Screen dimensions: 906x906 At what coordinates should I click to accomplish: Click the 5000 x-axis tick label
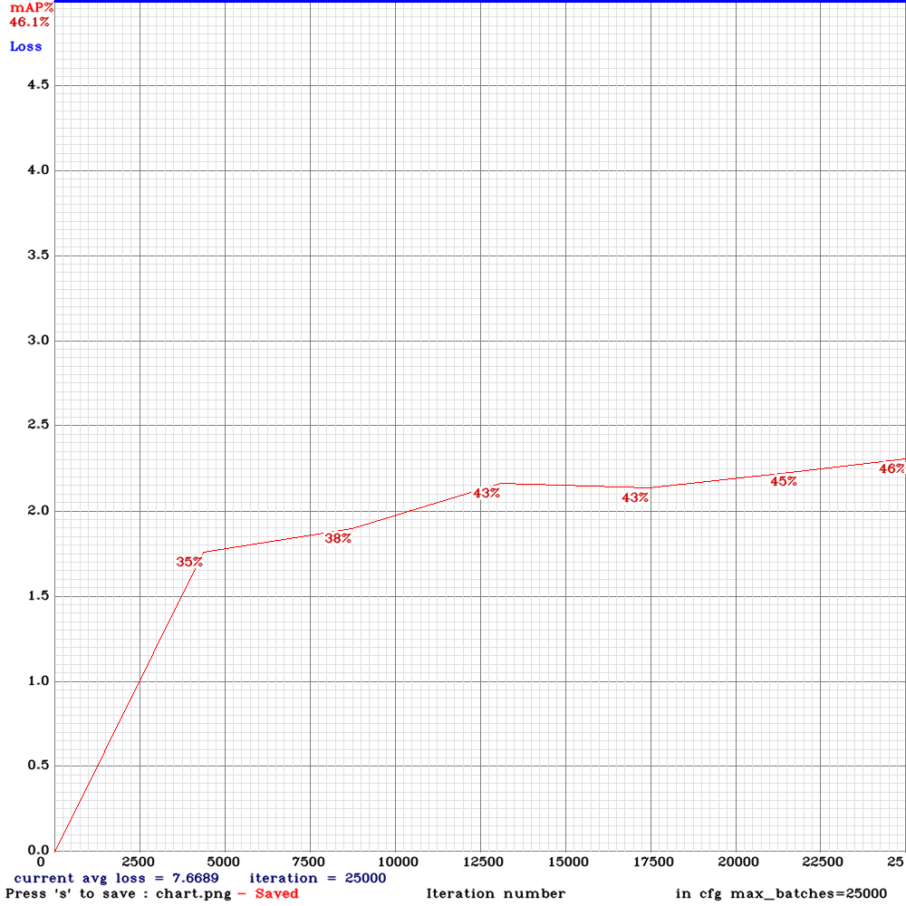click(x=223, y=863)
